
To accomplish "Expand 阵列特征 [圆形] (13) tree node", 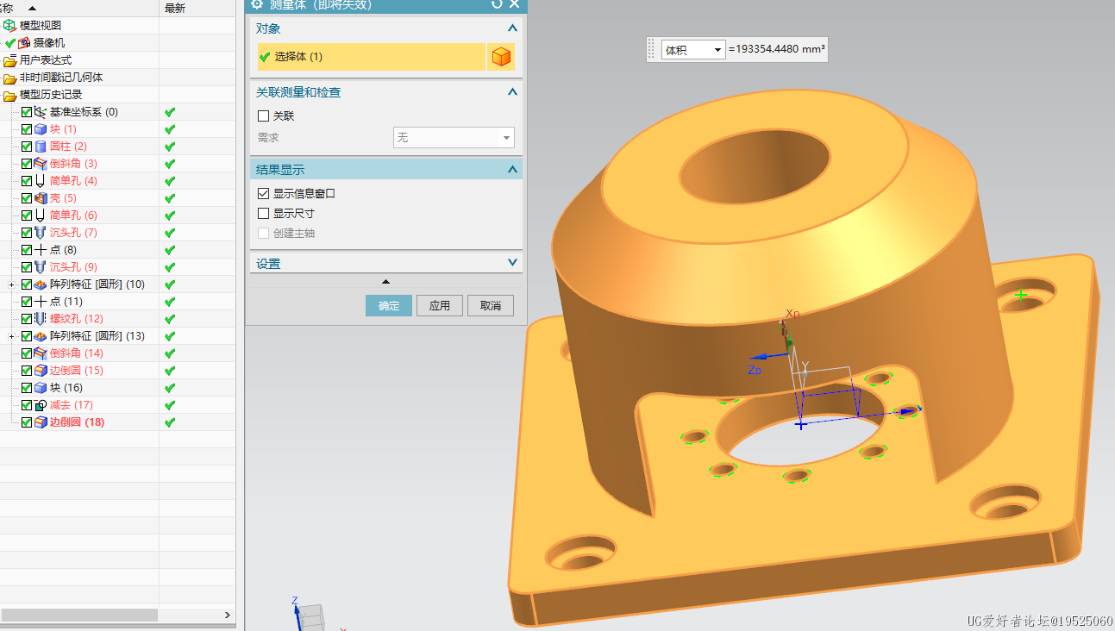I will [11, 336].
